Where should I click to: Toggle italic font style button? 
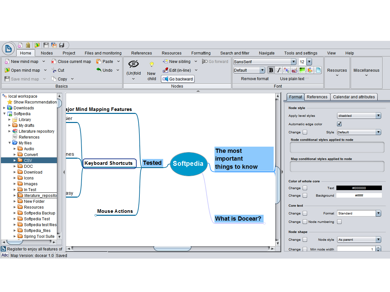[x=279, y=70]
